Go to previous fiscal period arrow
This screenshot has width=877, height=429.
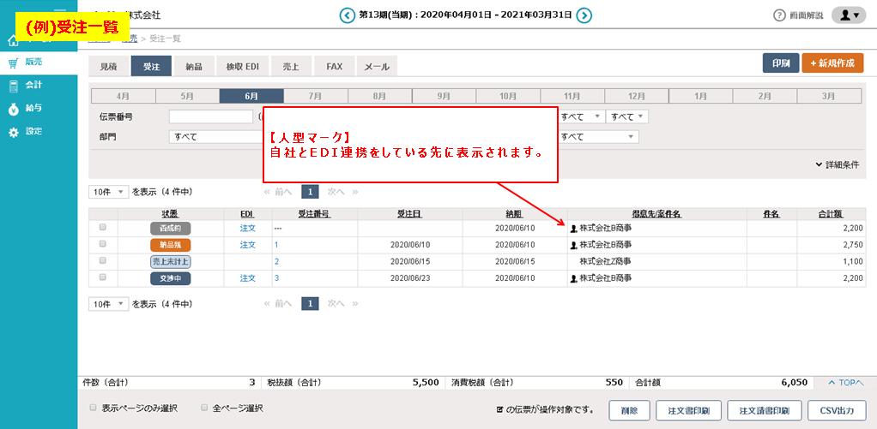(x=347, y=15)
